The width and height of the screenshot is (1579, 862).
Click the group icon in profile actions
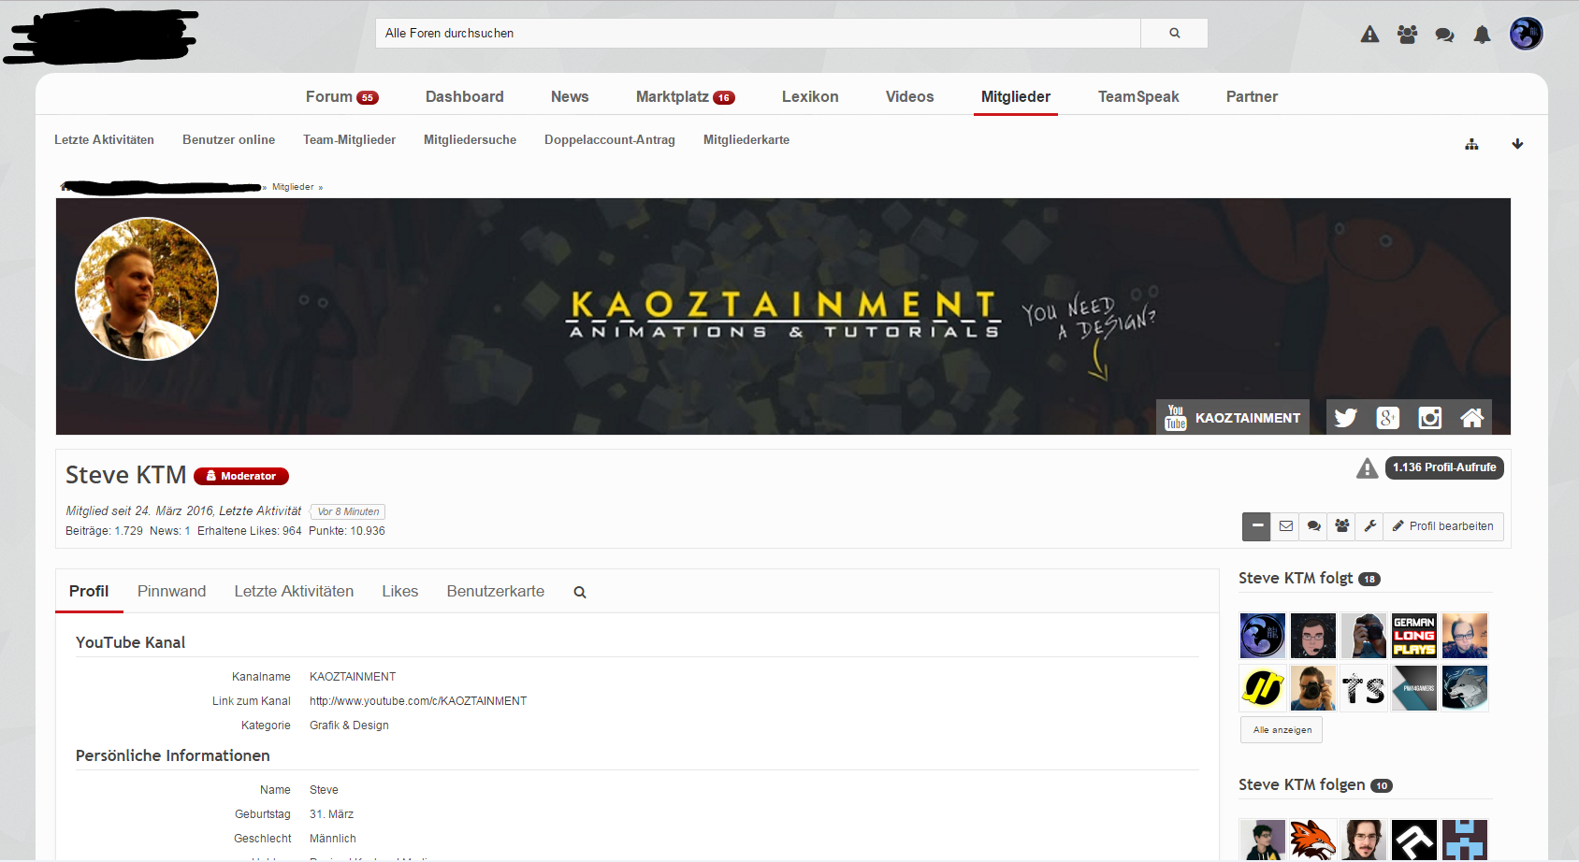1342,526
